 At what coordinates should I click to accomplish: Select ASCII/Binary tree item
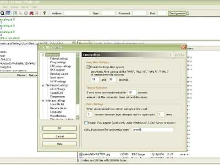tap(57, 89)
